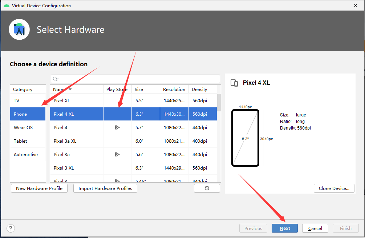This screenshot has width=365, height=238.
Task: Select the Pixel 3a XL device name
Action: (65, 141)
